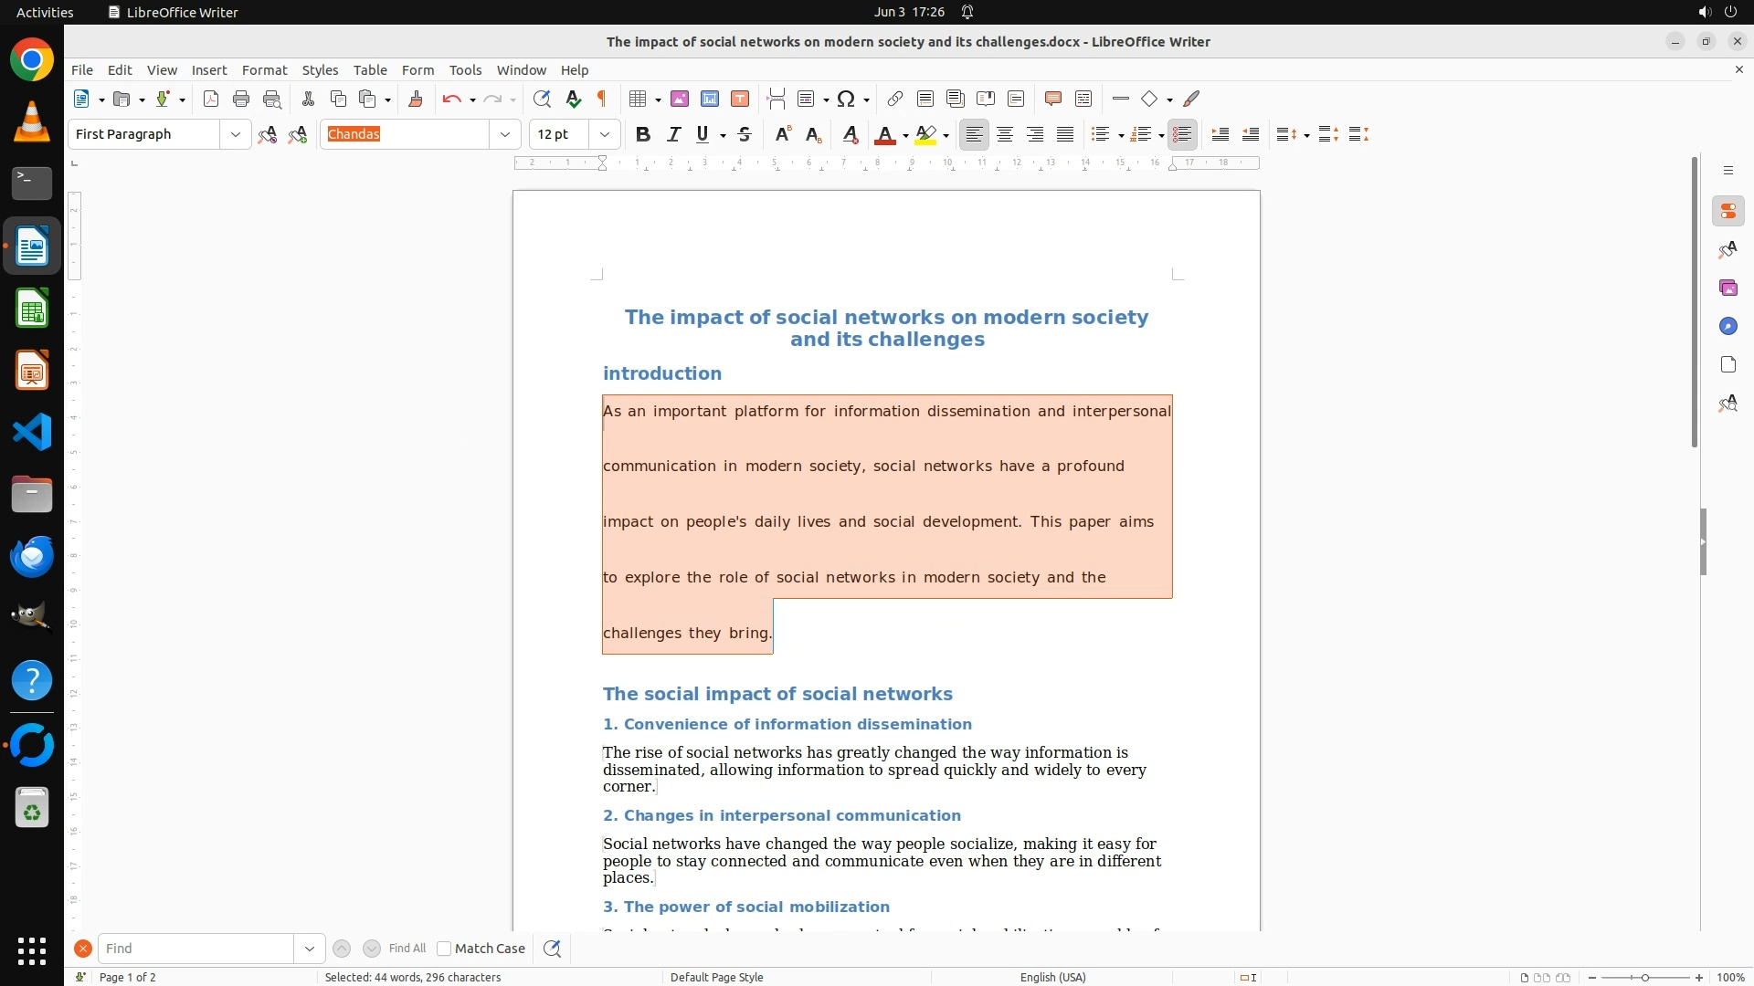Open sidebar Navigator compass icon

[1728, 326]
